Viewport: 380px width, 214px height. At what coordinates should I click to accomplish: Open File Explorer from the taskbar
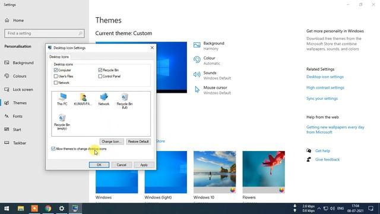[21, 209]
